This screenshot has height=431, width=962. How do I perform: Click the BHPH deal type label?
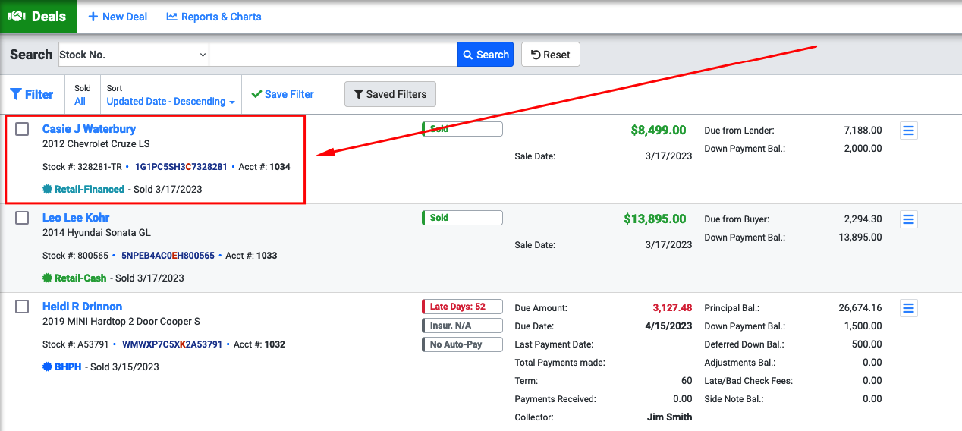click(x=68, y=367)
